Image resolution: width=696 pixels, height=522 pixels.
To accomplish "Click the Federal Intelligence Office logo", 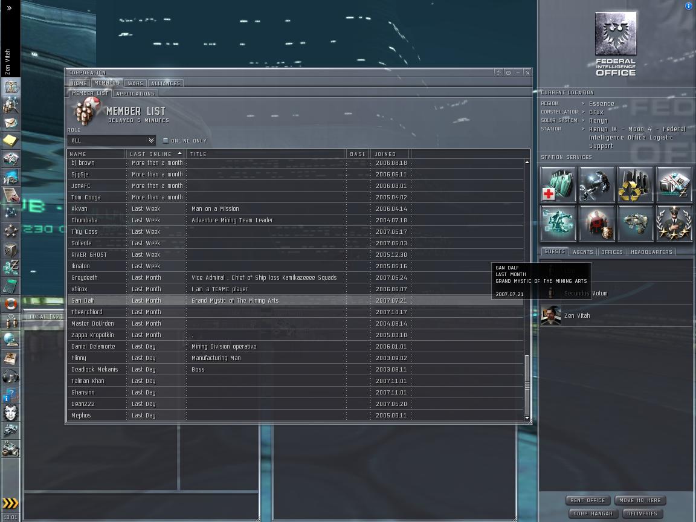I will 615,44.
